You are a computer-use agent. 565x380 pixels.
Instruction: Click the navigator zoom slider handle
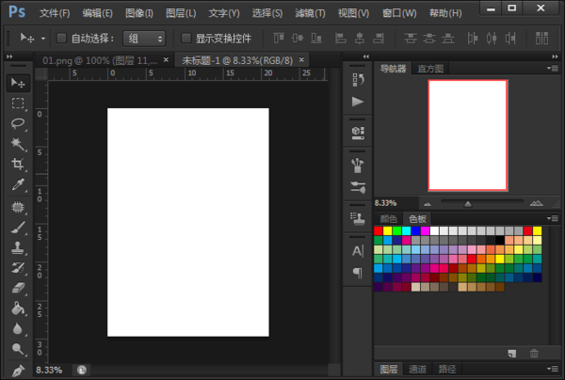coord(468,204)
